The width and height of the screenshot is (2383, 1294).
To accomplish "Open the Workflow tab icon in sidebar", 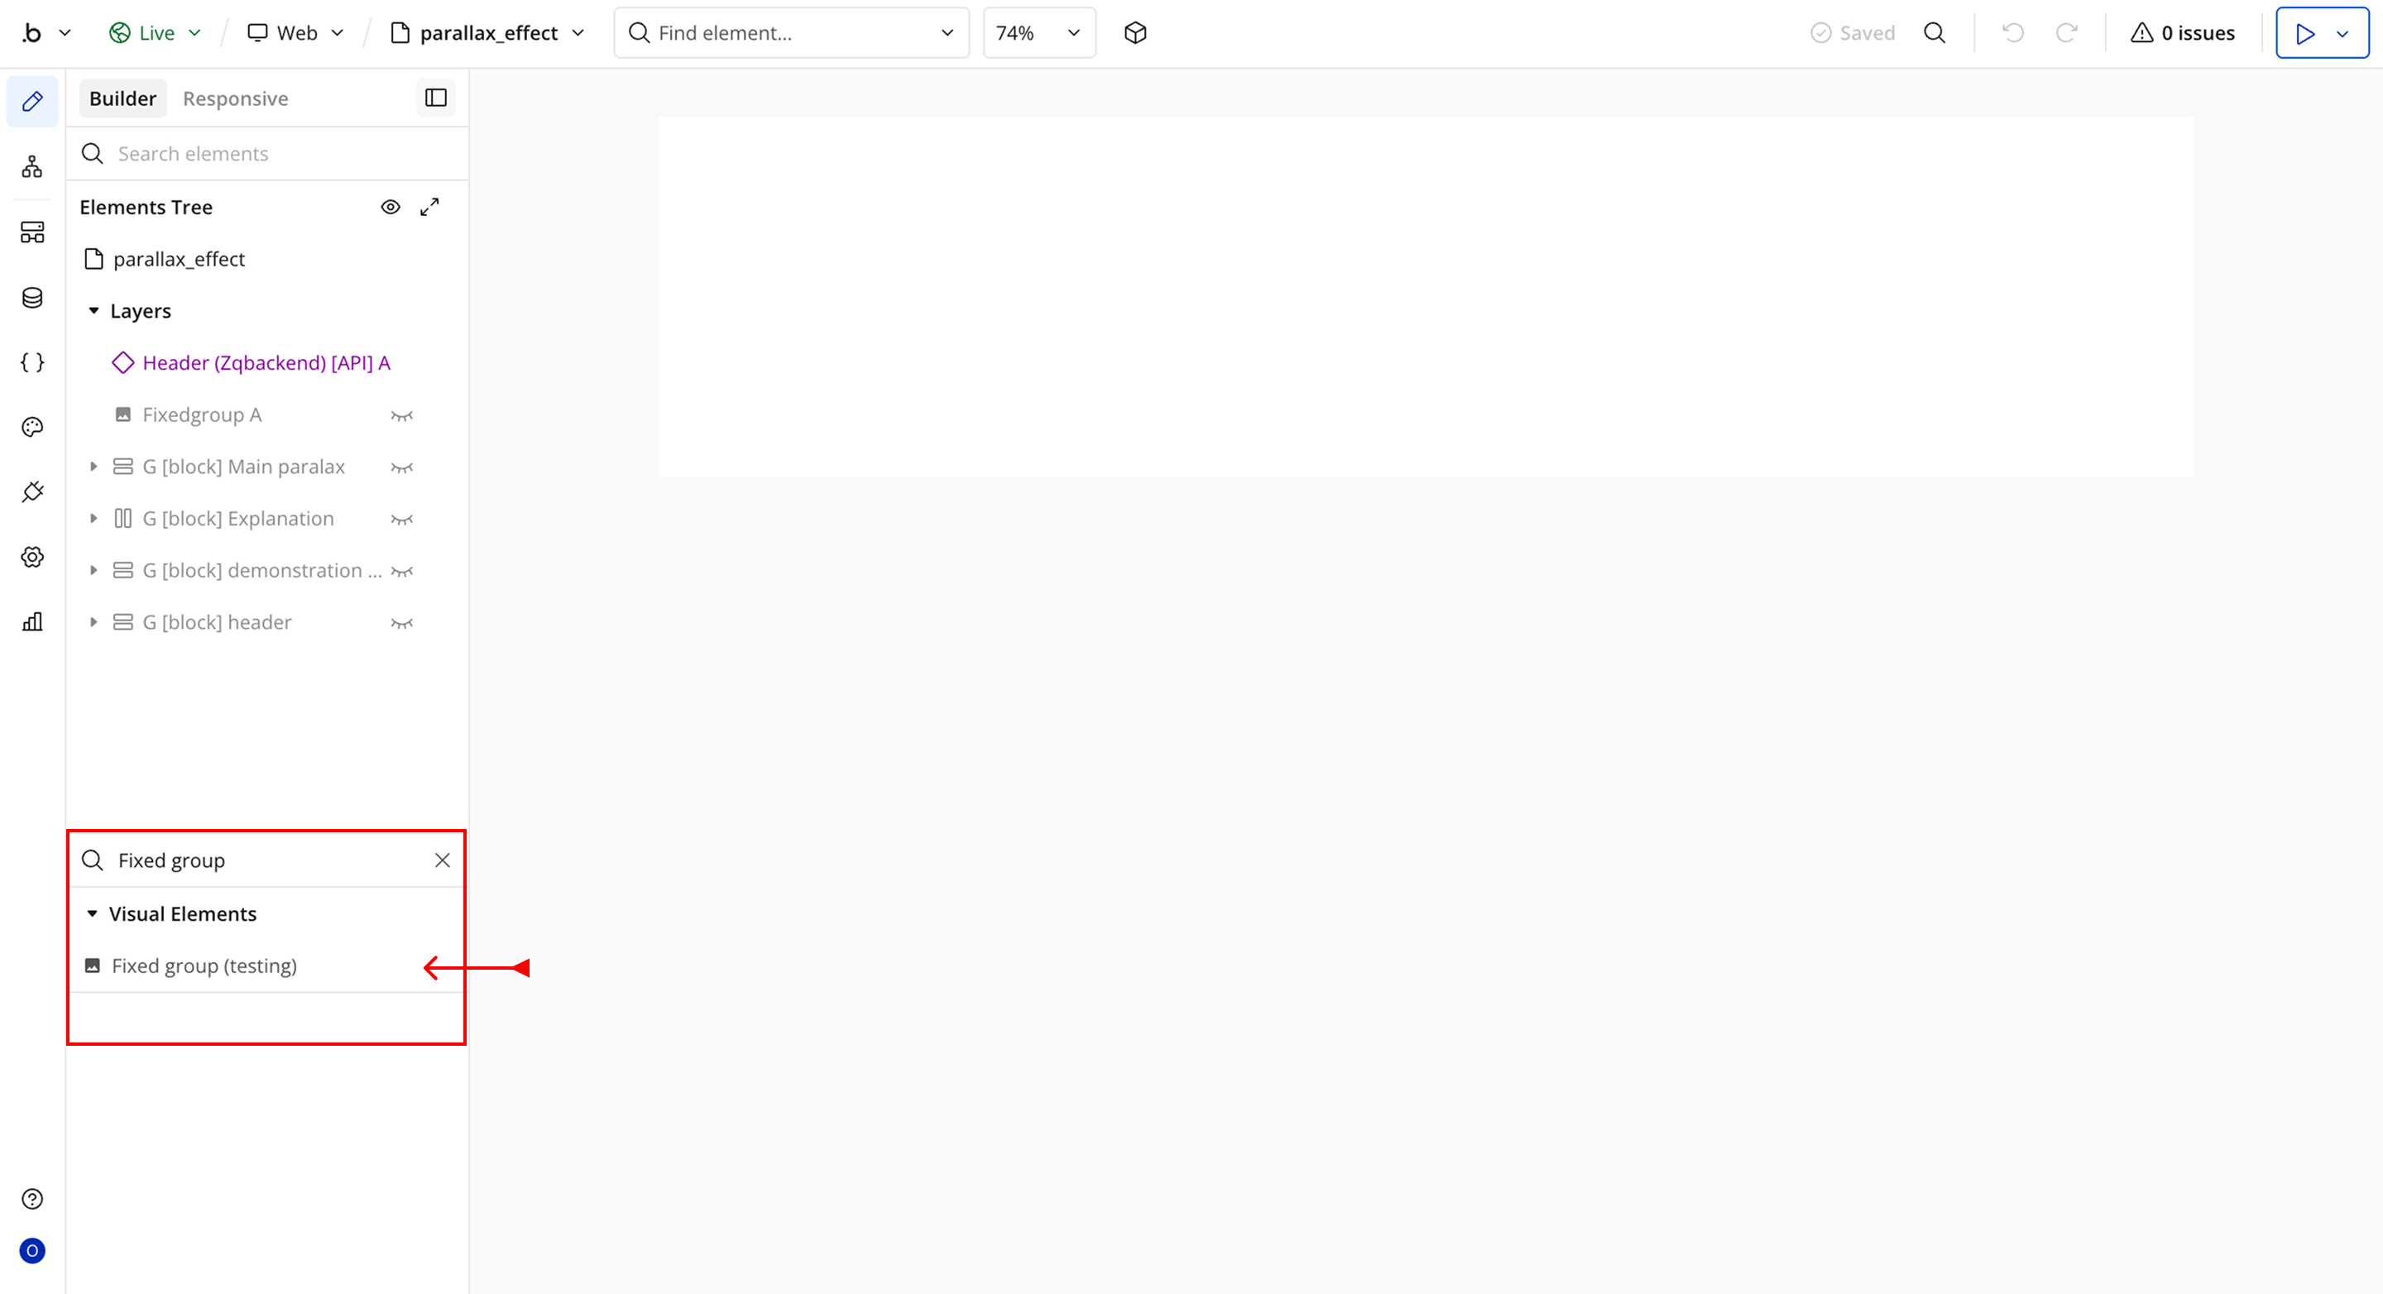I will (x=32, y=166).
